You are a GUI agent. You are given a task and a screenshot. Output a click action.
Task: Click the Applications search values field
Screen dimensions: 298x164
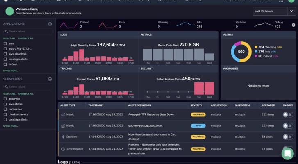pyautogui.click(x=29, y=31)
